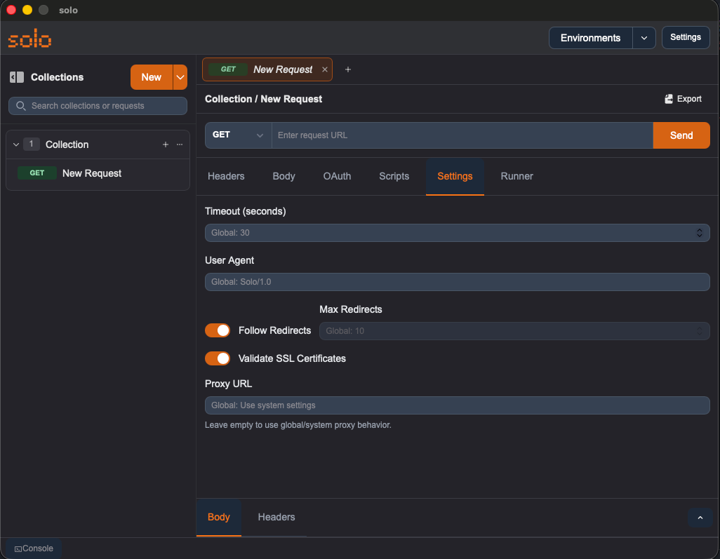
Task: Open the GET method dropdown
Action: pyautogui.click(x=238, y=135)
